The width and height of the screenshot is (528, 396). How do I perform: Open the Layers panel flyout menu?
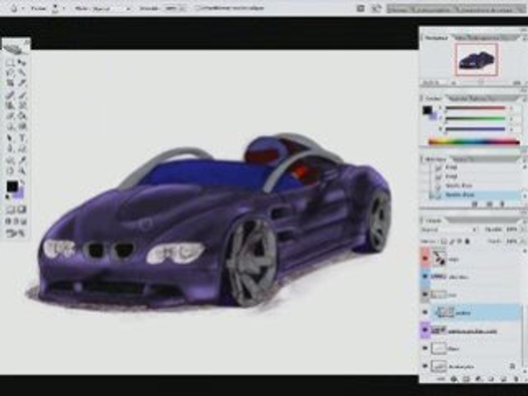click(524, 220)
